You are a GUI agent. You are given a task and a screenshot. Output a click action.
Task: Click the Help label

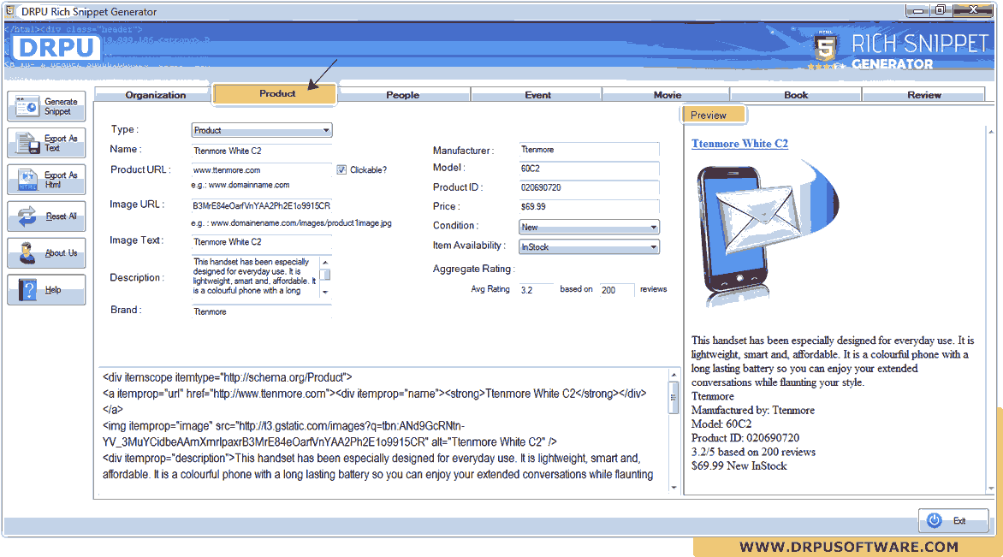(x=53, y=290)
